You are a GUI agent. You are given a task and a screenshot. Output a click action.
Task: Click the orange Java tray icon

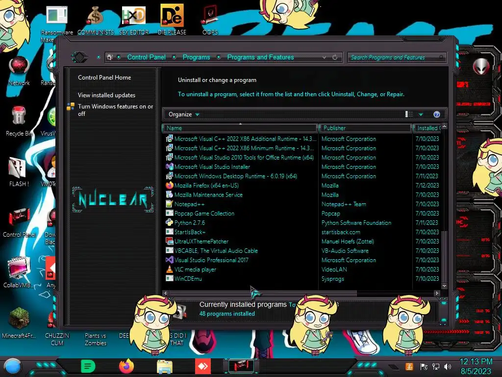(x=409, y=366)
